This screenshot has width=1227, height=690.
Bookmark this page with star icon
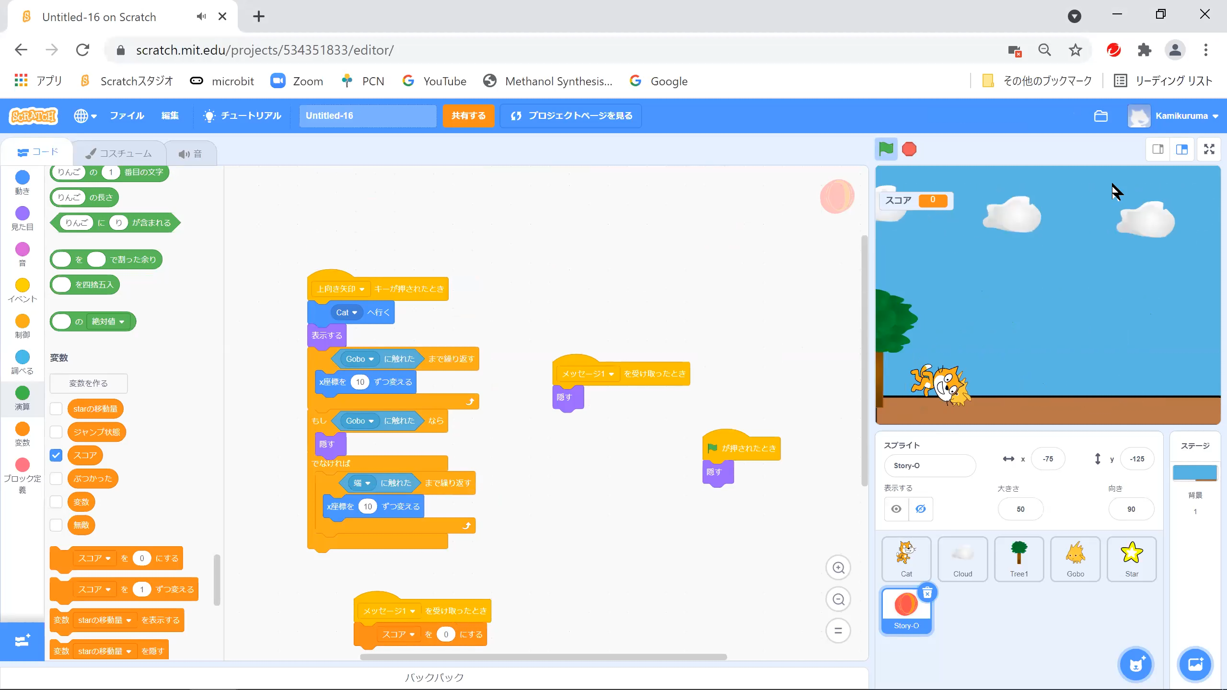coord(1076,50)
